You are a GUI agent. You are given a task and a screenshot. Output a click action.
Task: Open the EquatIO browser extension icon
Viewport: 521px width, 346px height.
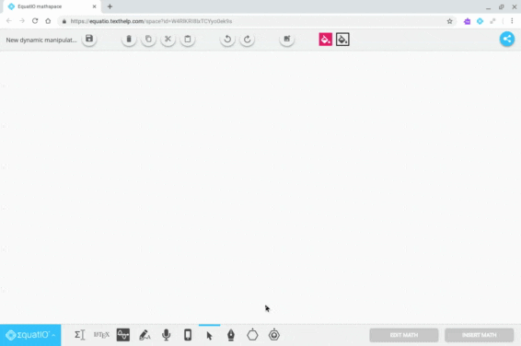coord(480,21)
